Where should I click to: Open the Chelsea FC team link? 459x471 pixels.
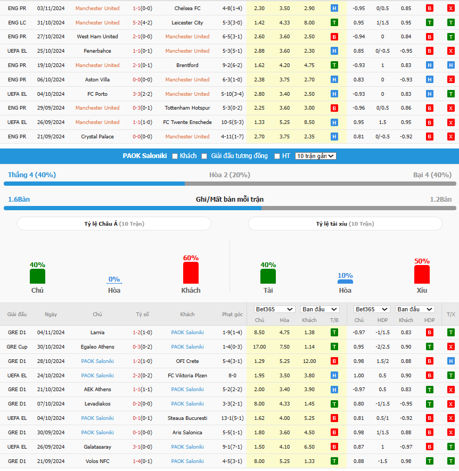tap(187, 9)
